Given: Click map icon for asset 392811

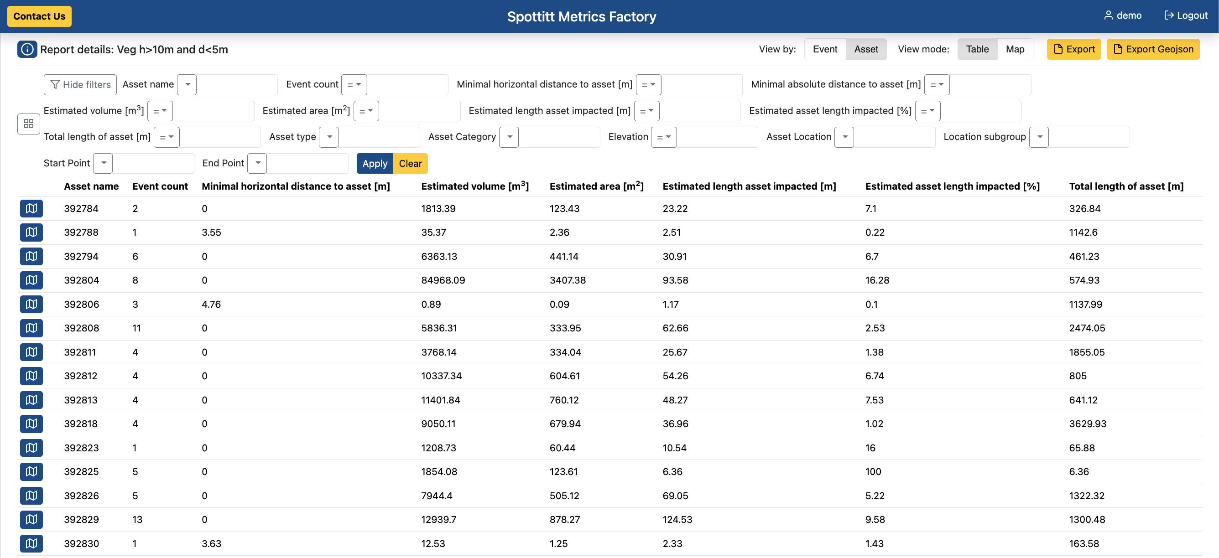Looking at the screenshot, I should (31, 352).
